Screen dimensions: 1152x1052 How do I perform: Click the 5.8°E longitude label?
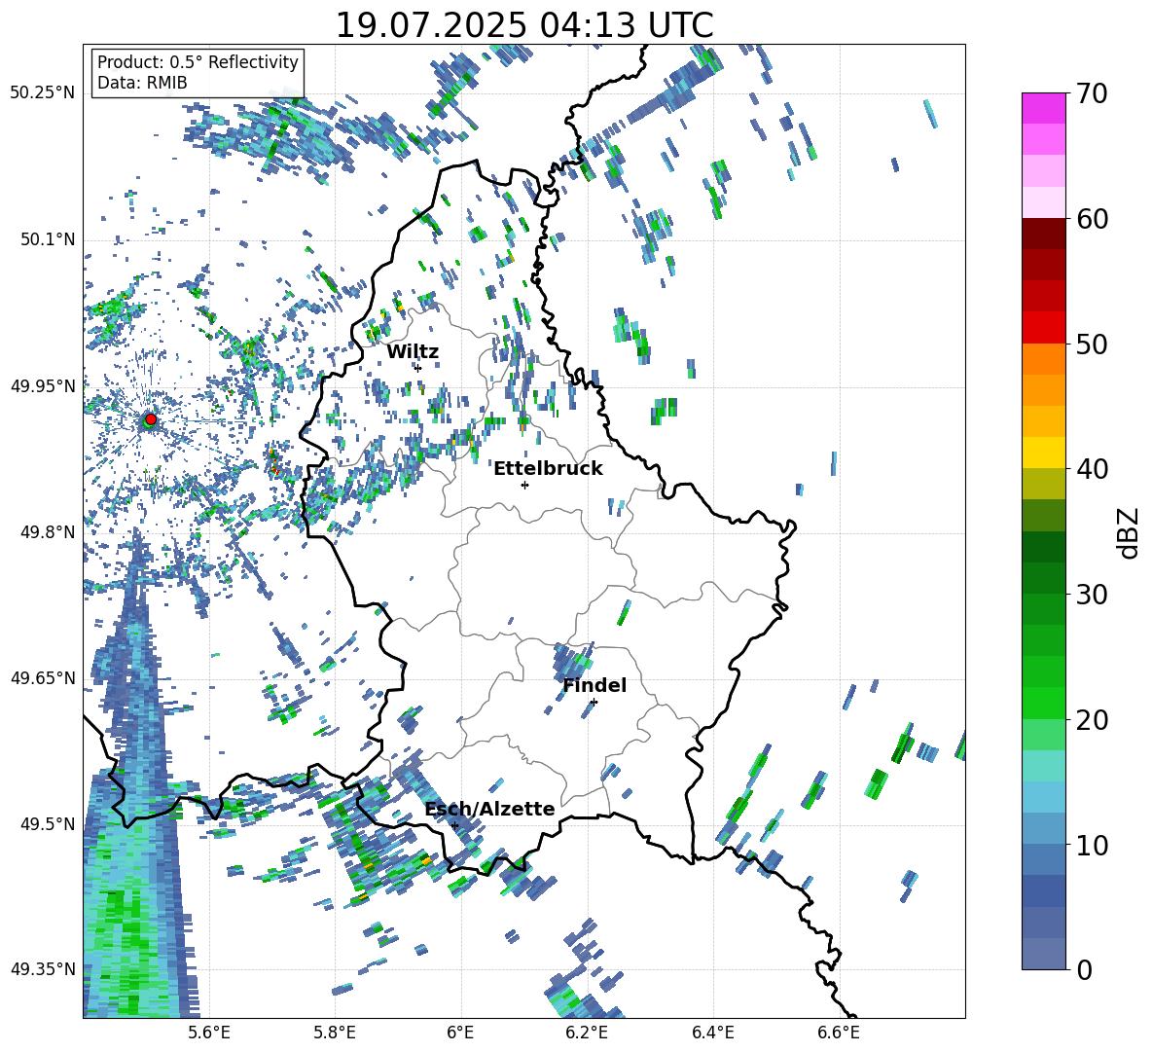[x=335, y=1033]
